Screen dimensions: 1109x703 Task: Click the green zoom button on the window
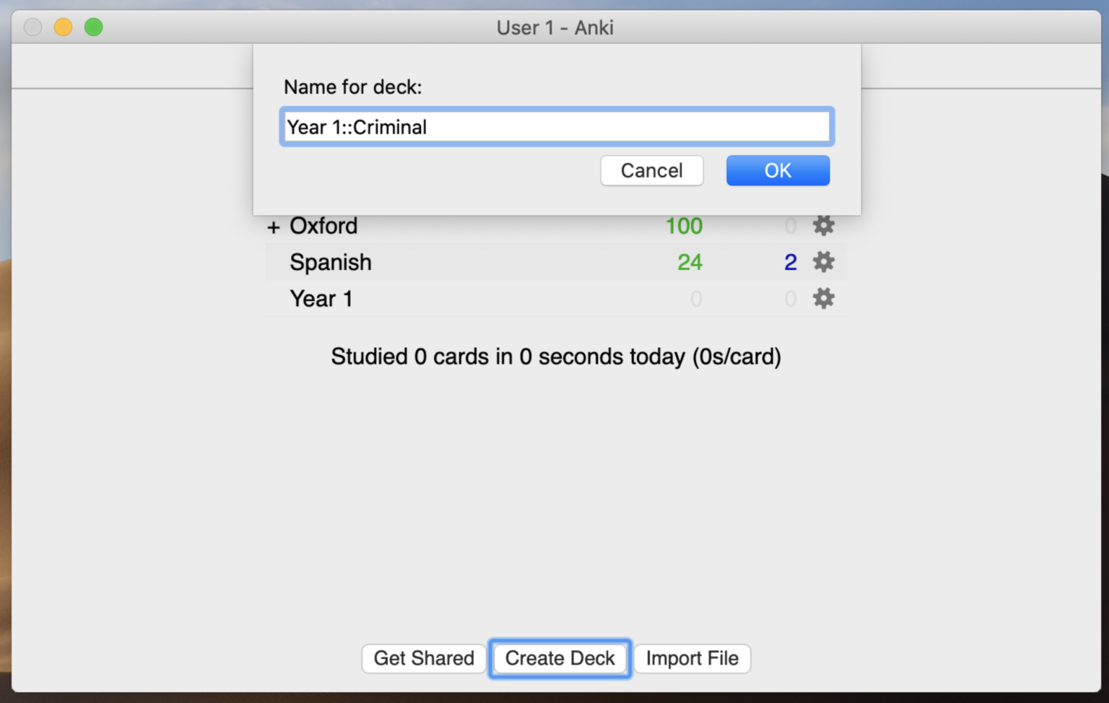(x=93, y=26)
